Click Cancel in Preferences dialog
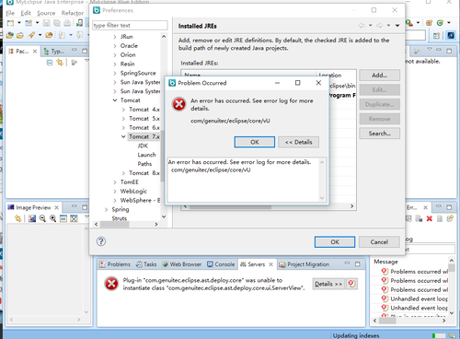This screenshot has width=460, height=339. 379,242
